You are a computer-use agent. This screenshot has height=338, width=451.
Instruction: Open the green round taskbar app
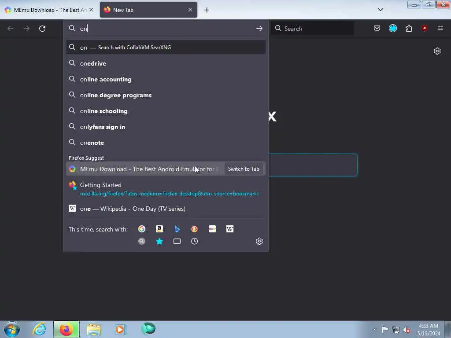(x=148, y=329)
